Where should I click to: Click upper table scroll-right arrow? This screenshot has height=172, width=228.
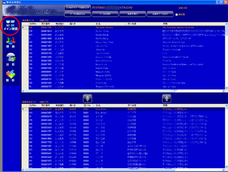pos(223,91)
